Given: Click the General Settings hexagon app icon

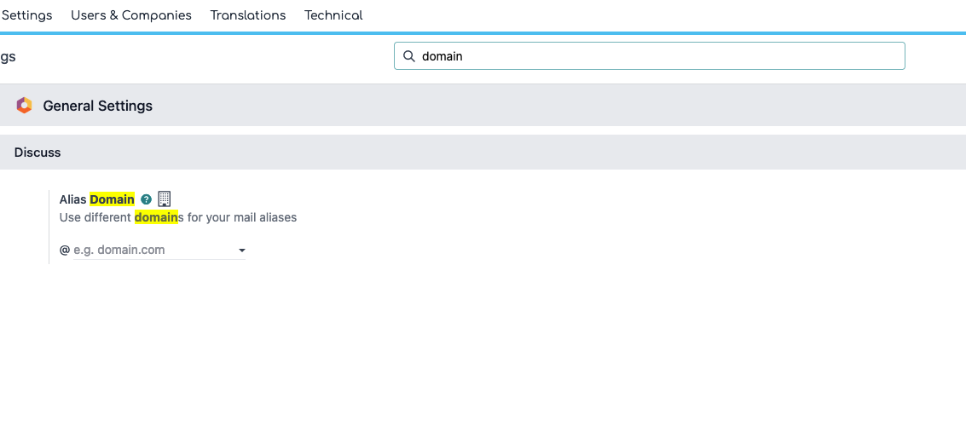Looking at the screenshot, I should pos(24,106).
